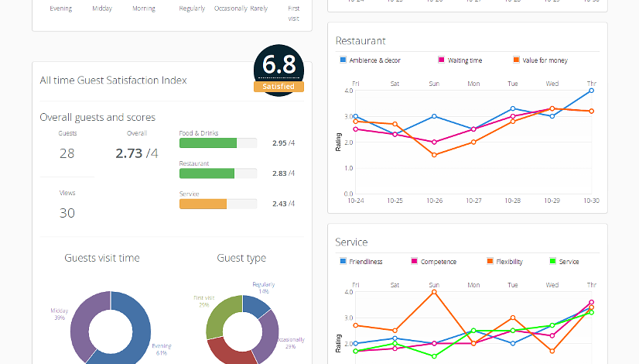This screenshot has height=364, width=639.
Task: Toggle the green Service legend box
Action: pyautogui.click(x=552, y=261)
